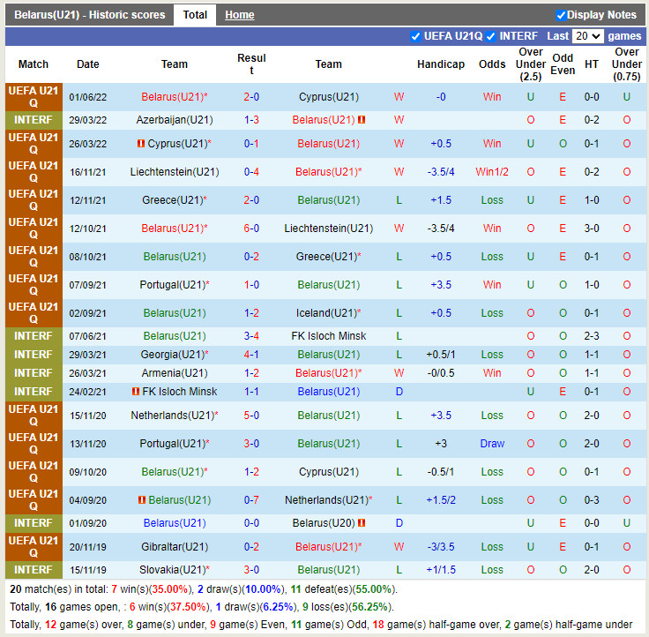Toggle the UEFA U21Q filter checkbox
Image resolution: width=649 pixels, height=637 pixels.
coord(416,36)
